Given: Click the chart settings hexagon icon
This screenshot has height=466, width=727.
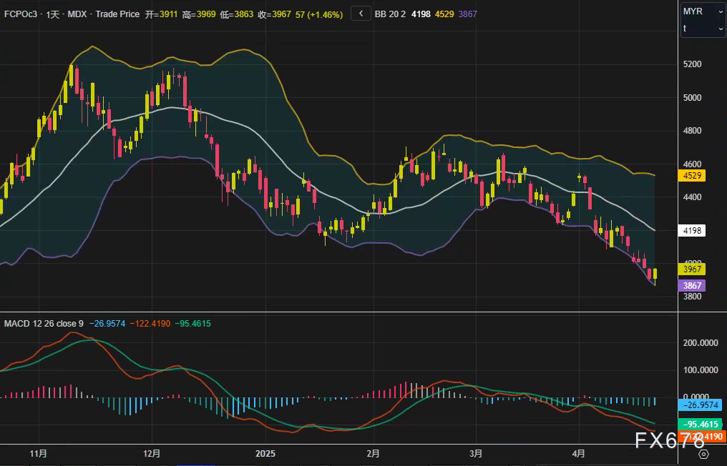Looking at the screenshot, I should tap(703, 454).
